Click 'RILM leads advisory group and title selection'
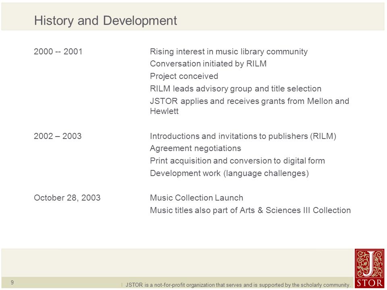The width and height of the screenshot is (387, 290). (x=236, y=89)
